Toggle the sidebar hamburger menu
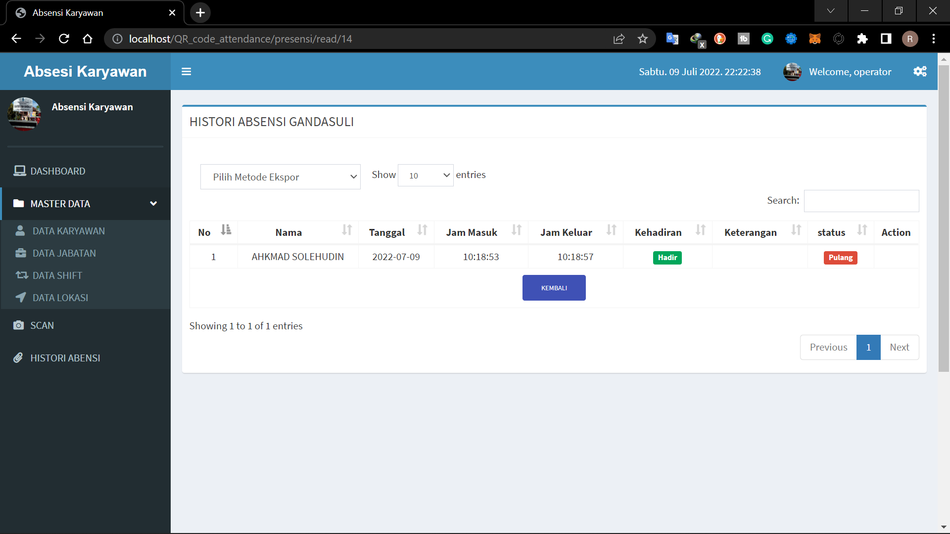Viewport: 950px width, 534px height. coord(186,72)
